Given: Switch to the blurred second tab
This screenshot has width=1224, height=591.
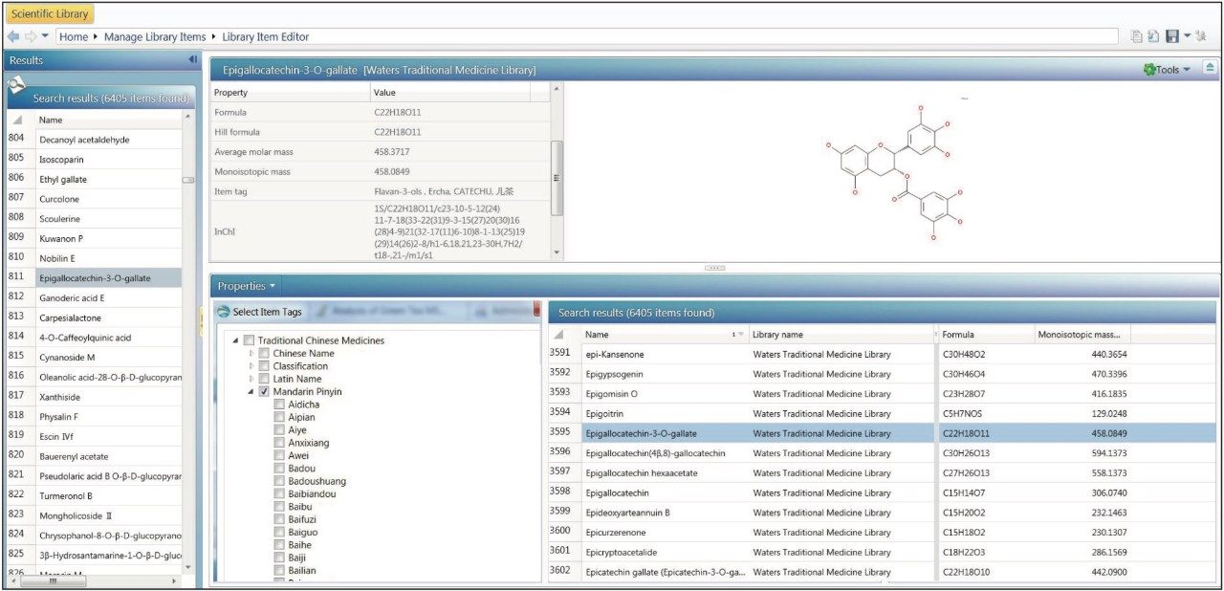Looking at the screenshot, I should tap(387, 312).
